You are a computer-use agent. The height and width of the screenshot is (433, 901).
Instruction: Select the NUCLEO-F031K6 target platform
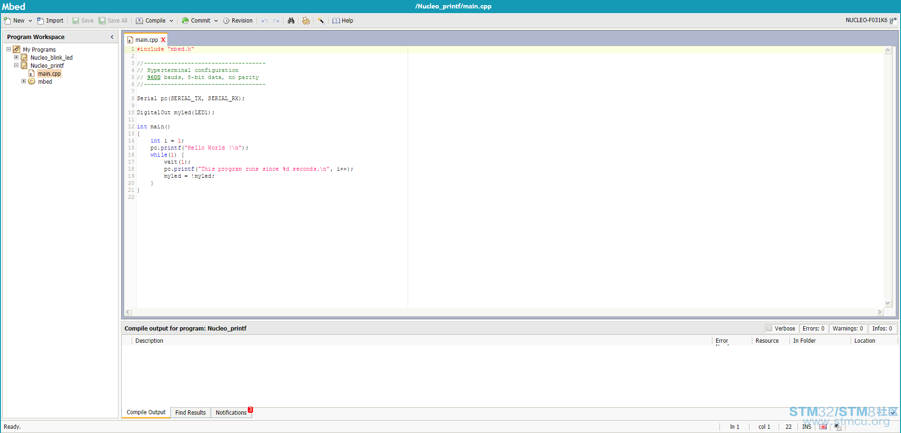pos(871,20)
